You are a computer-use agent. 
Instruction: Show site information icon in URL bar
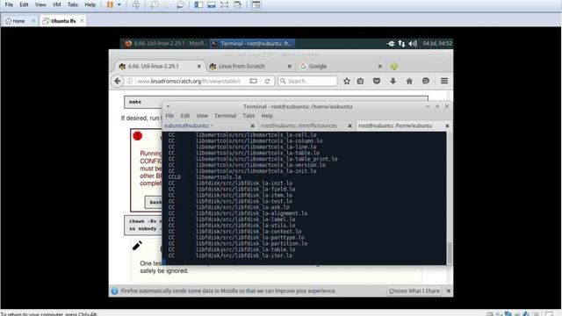tap(130, 82)
